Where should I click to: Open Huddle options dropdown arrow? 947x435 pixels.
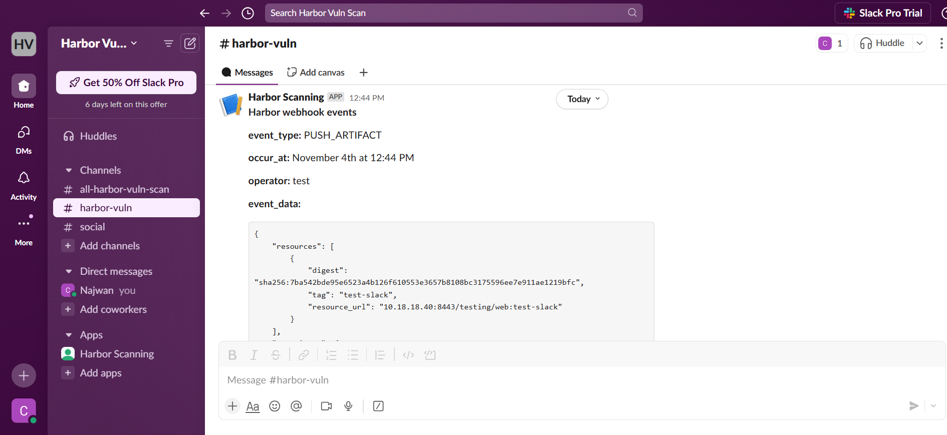(919, 44)
